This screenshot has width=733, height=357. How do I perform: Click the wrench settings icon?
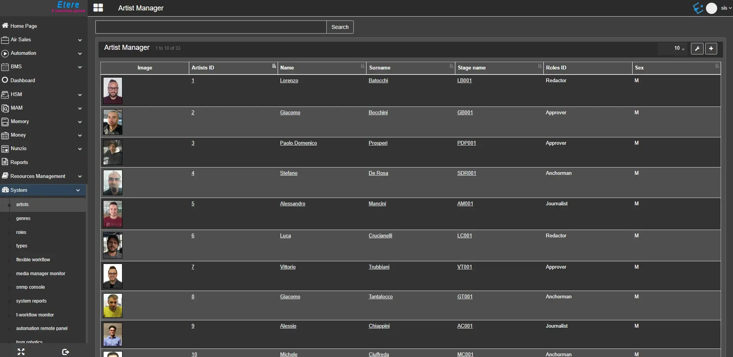tap(697, 49)
